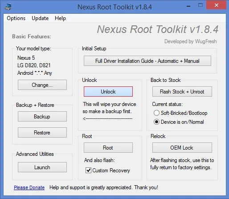
Task: Start a device Backup
Action: [42, 117]
